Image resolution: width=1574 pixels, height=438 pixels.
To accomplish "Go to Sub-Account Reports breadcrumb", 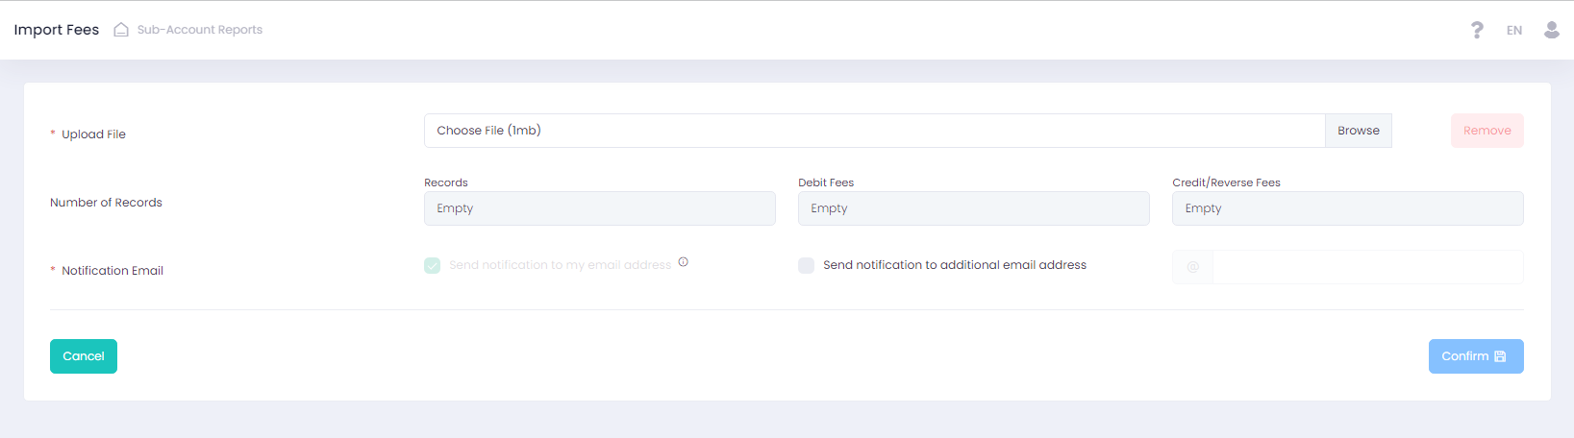I will click(x=199, y=30).
